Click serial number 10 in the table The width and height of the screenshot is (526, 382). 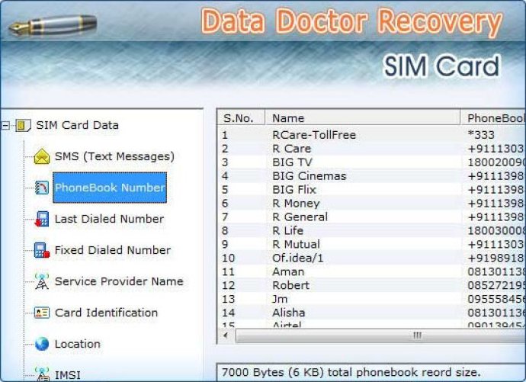pos(228,258)
